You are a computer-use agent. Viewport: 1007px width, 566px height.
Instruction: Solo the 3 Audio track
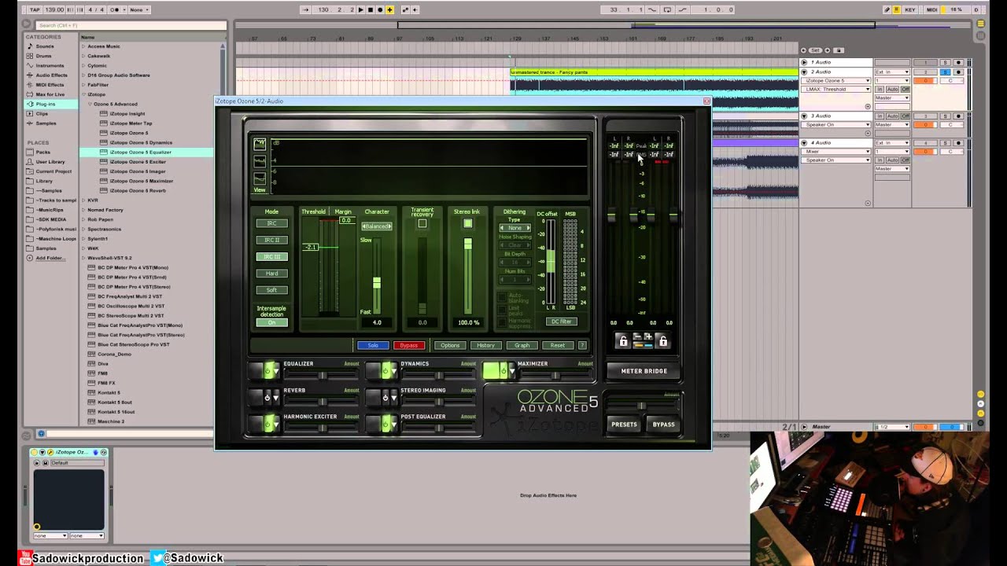click(x=946, y=116)
